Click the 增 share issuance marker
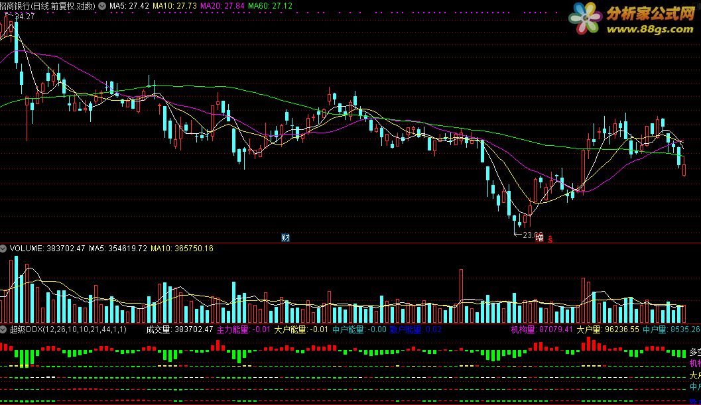 [540, 238]
